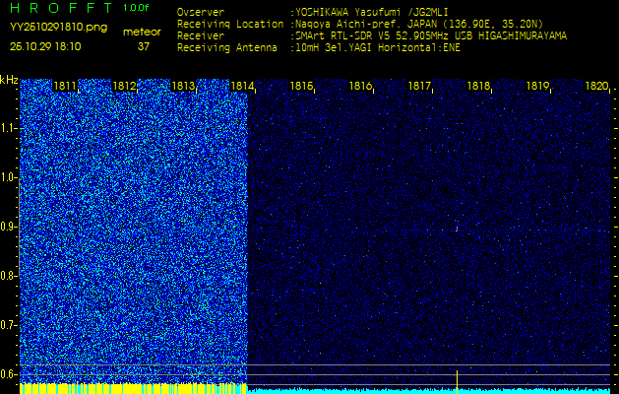Select the version label 1.0.0f
619x394 pixels.
(x=136, y=8)
